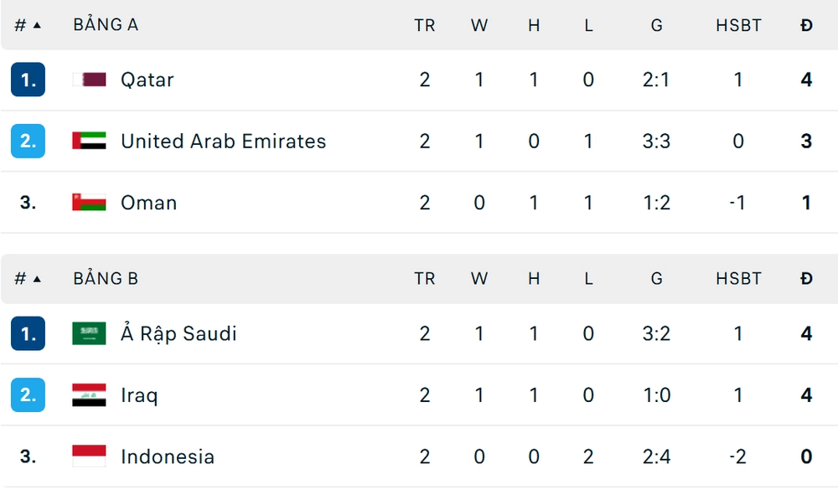Image resolution: width=838 pixels, height=490 pixels.
Task: Sort Bảng B by rank arrow
Action: (x=37, y=279)
